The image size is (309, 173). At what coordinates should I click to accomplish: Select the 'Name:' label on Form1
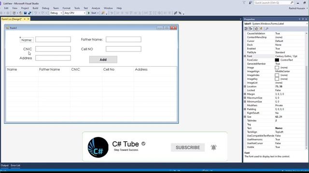tap(27, 40)
